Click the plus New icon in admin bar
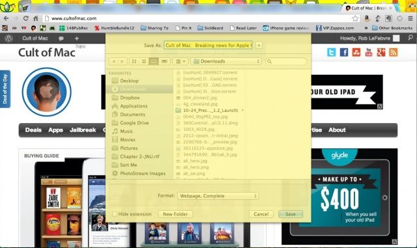This screenshot has width=417, height=248. point(77,38)
